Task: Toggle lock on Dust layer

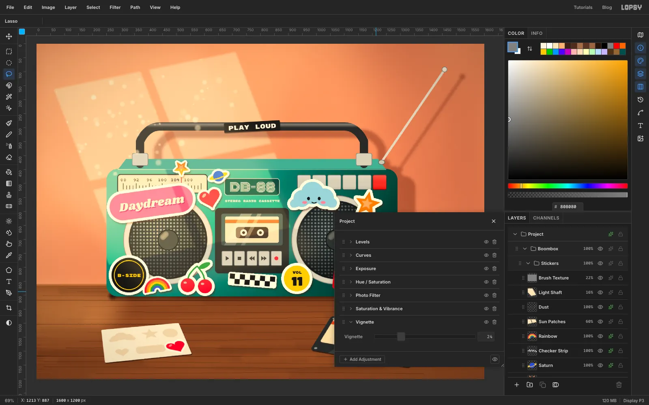Action: (x=621, y=307)
